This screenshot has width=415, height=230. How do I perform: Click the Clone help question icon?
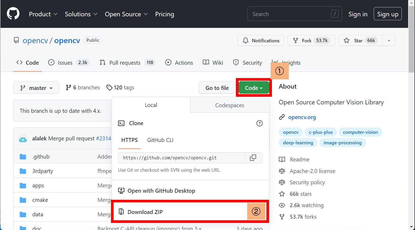[x=259, y=123]
